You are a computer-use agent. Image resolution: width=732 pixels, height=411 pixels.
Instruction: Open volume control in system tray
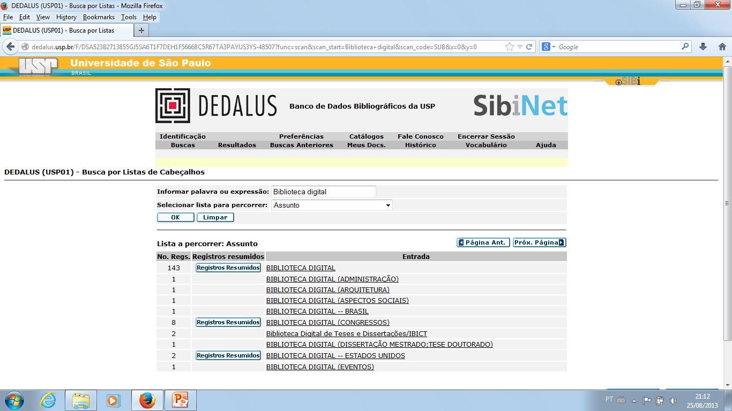point(674,400)
